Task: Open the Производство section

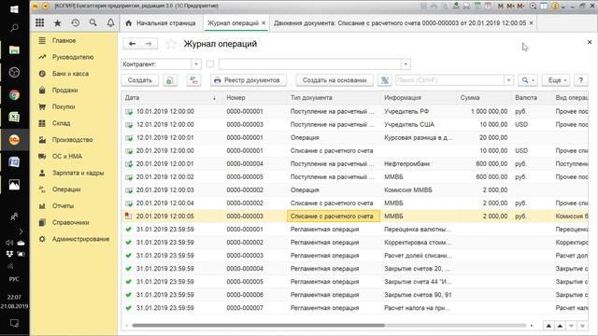Action: [74, 140]
